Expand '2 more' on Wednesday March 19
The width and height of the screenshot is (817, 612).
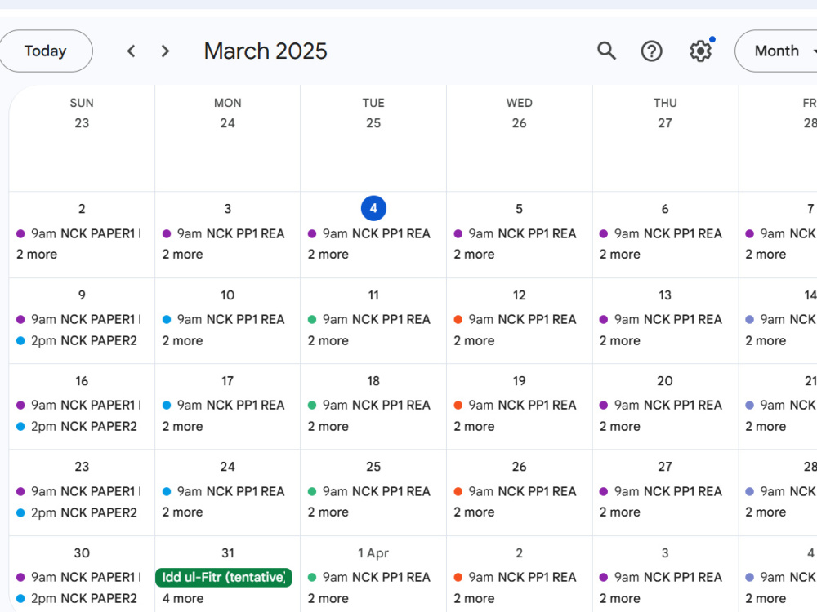474,427
